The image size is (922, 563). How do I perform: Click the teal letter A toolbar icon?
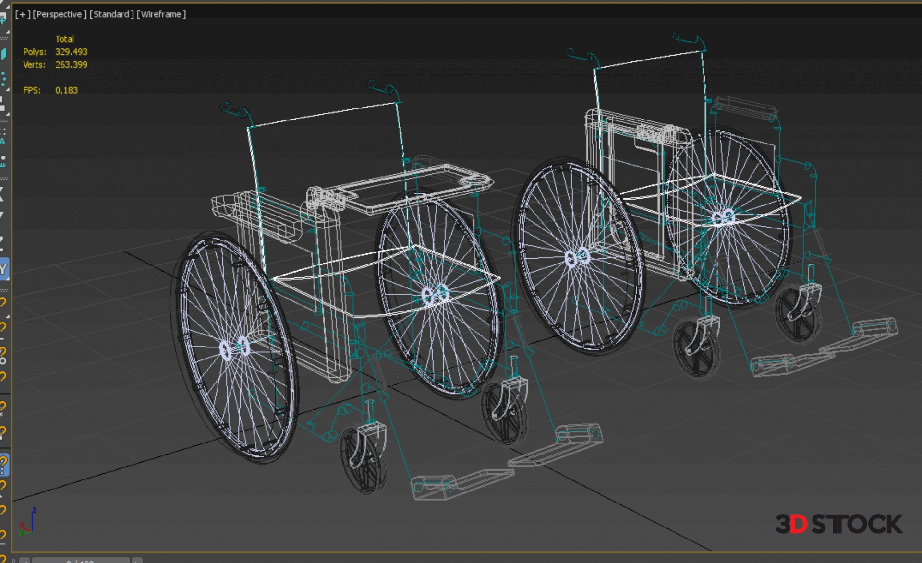2,142
